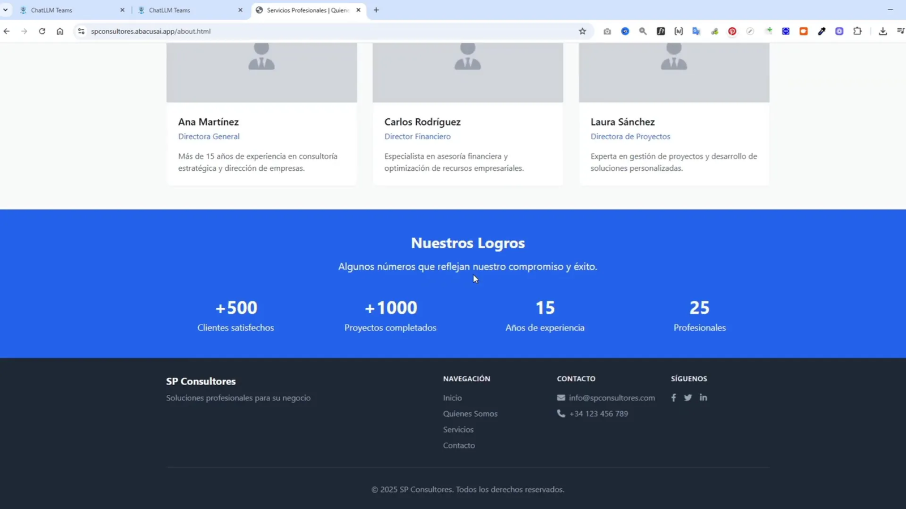
Task: Bookmark the page with the star icon
Action: (582, 31)
